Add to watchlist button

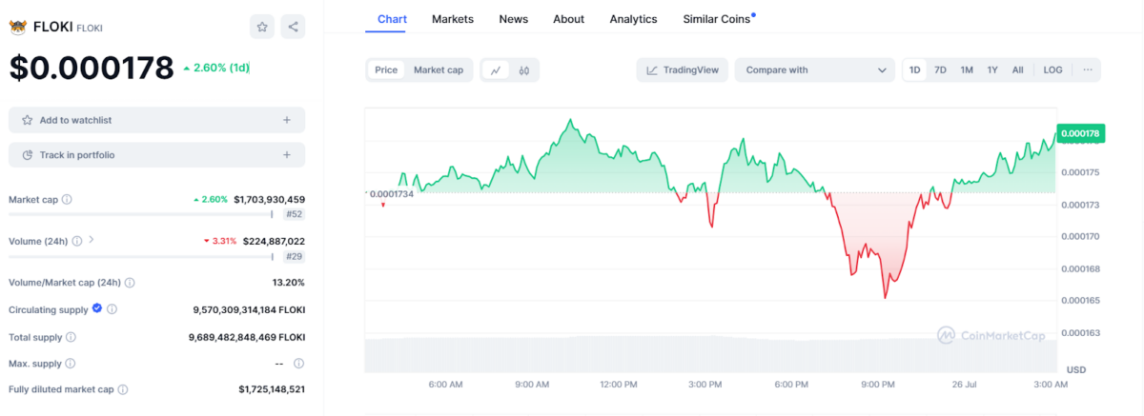tap(157, 120)
